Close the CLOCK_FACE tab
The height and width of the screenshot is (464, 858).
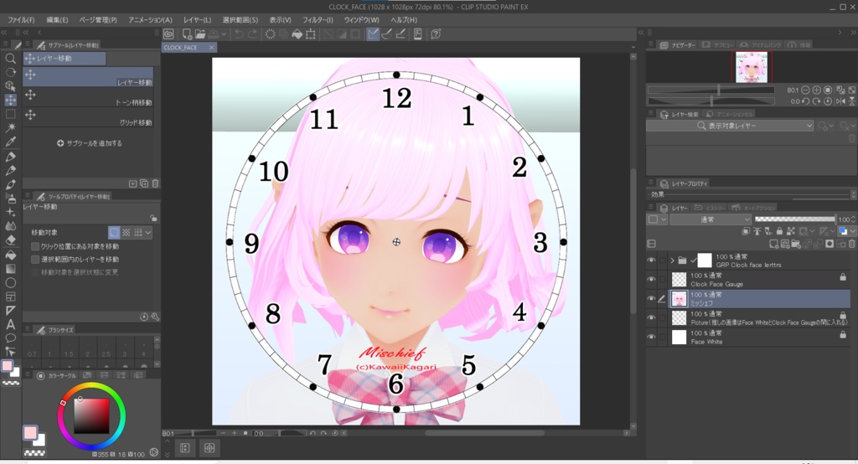click(211, 48)
